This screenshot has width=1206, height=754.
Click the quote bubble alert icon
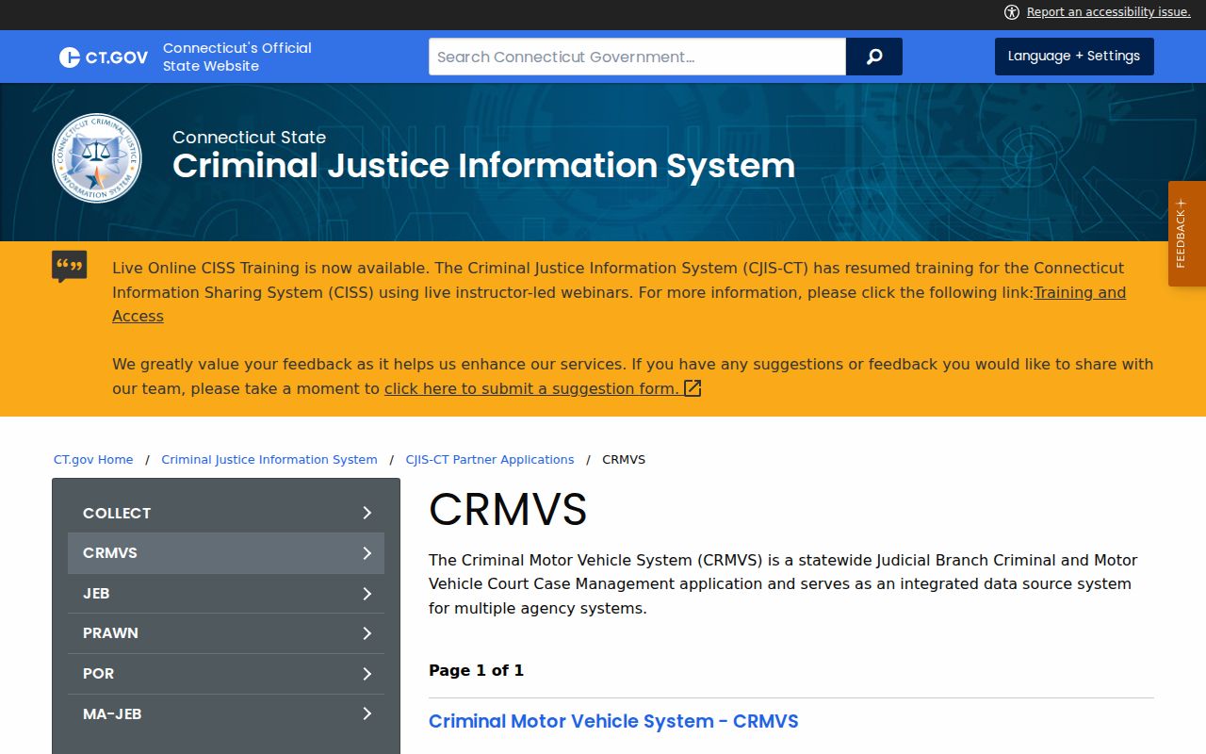(x=70, y=267)
